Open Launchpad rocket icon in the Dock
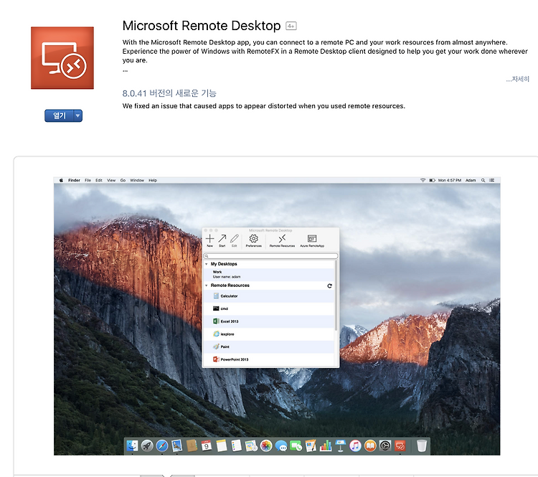Image resolution: width=538 pixels, height=477 pixels. click(147, 445)
